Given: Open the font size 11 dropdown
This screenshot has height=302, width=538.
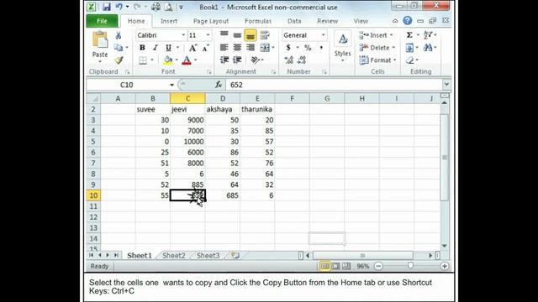Looking at the screenshot, I should point(208,35).
